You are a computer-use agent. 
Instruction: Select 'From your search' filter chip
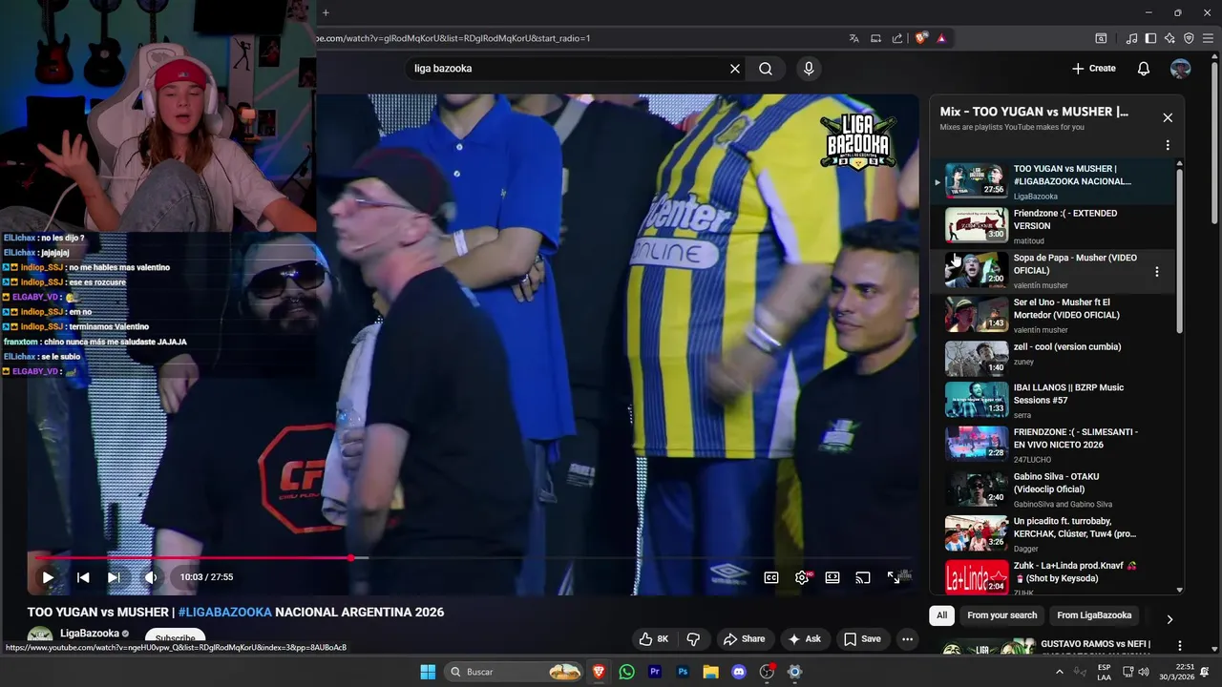tap(1001, 615)
